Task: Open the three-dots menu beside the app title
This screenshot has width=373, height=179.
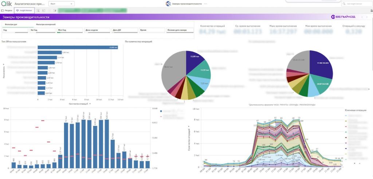Action: [205, 4]
